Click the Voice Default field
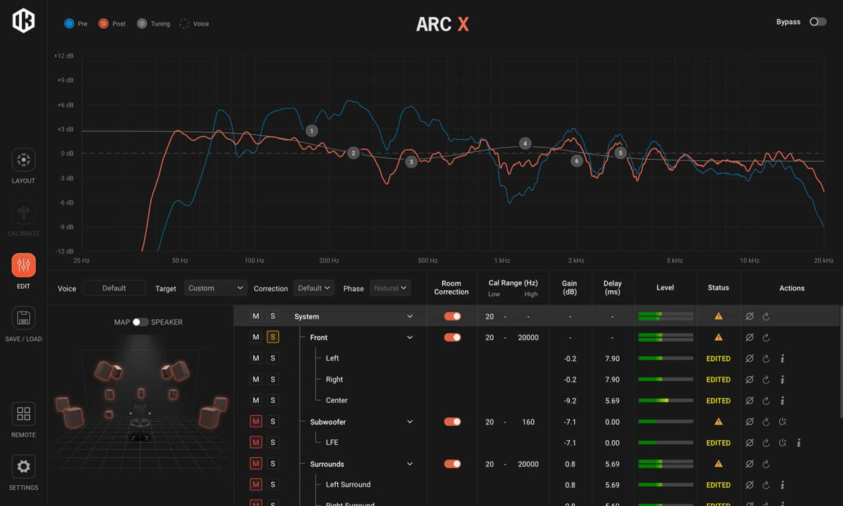This screenshot has height=506, width=843. 114,288
